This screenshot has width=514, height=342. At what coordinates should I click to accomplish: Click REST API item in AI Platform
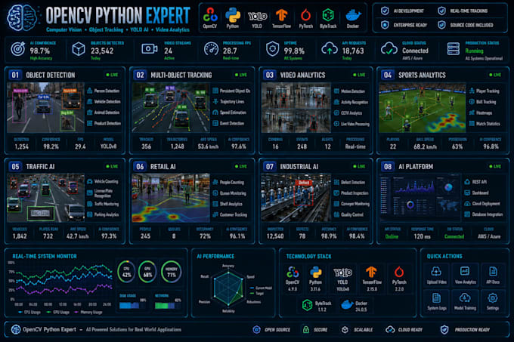[x=475, y=182]
